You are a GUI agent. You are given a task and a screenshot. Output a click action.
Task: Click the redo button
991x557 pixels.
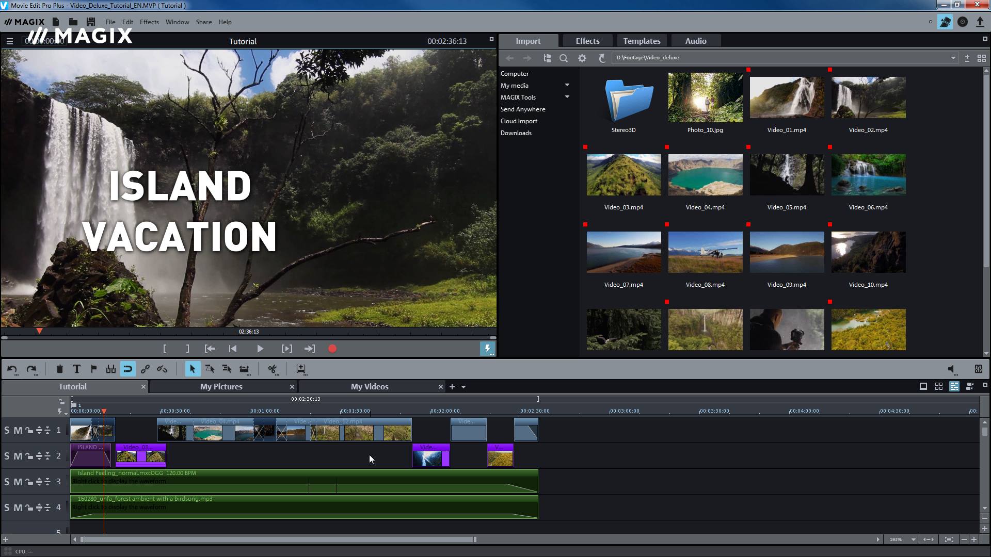click(30, 369)
